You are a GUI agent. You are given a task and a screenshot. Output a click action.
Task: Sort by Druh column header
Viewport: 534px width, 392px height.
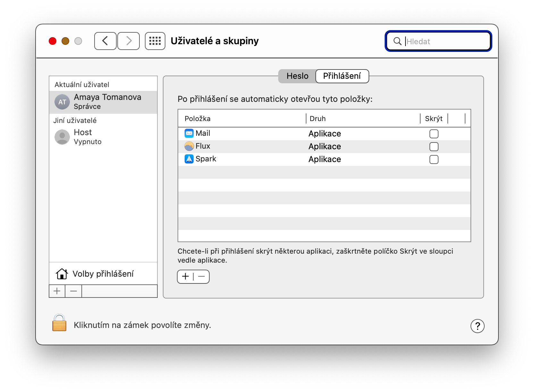point(363,118)
